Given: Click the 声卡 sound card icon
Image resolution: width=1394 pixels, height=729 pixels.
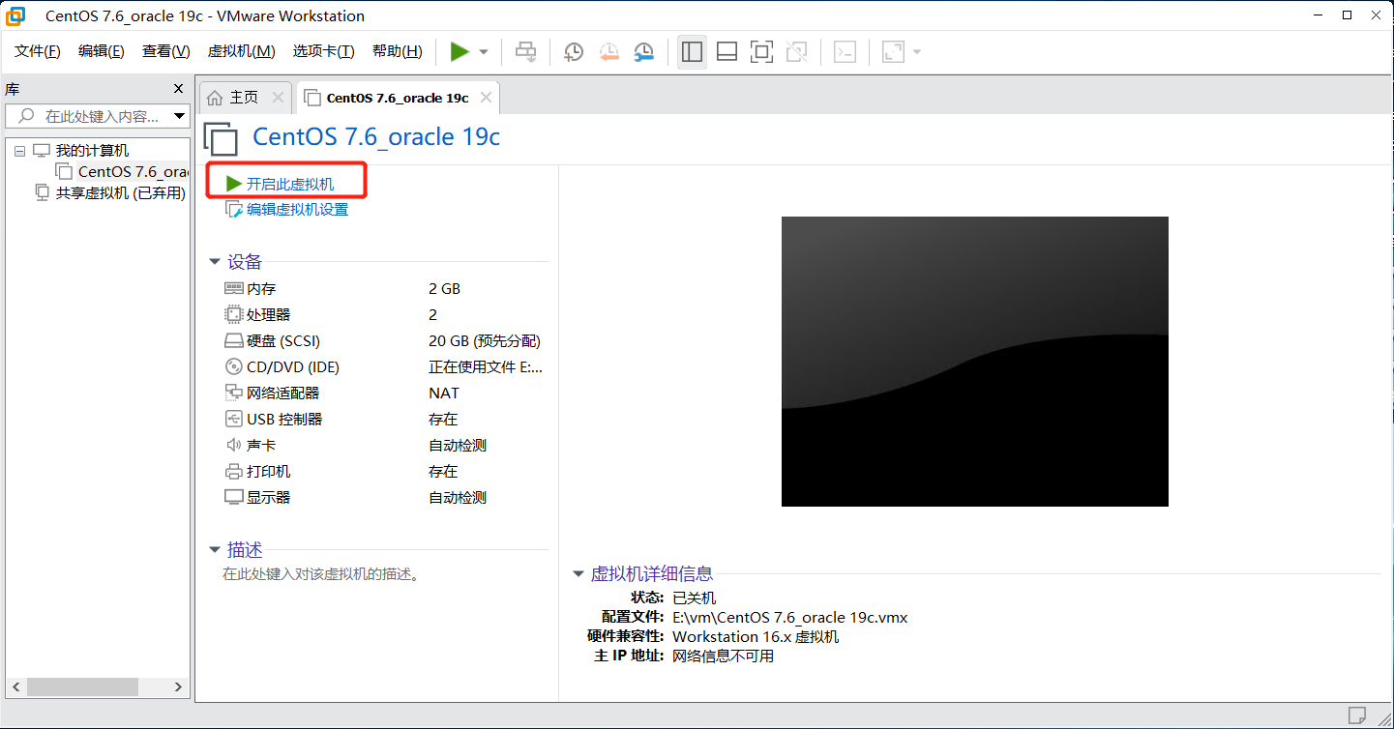Looking at the screenshot, I should point(233,445).
